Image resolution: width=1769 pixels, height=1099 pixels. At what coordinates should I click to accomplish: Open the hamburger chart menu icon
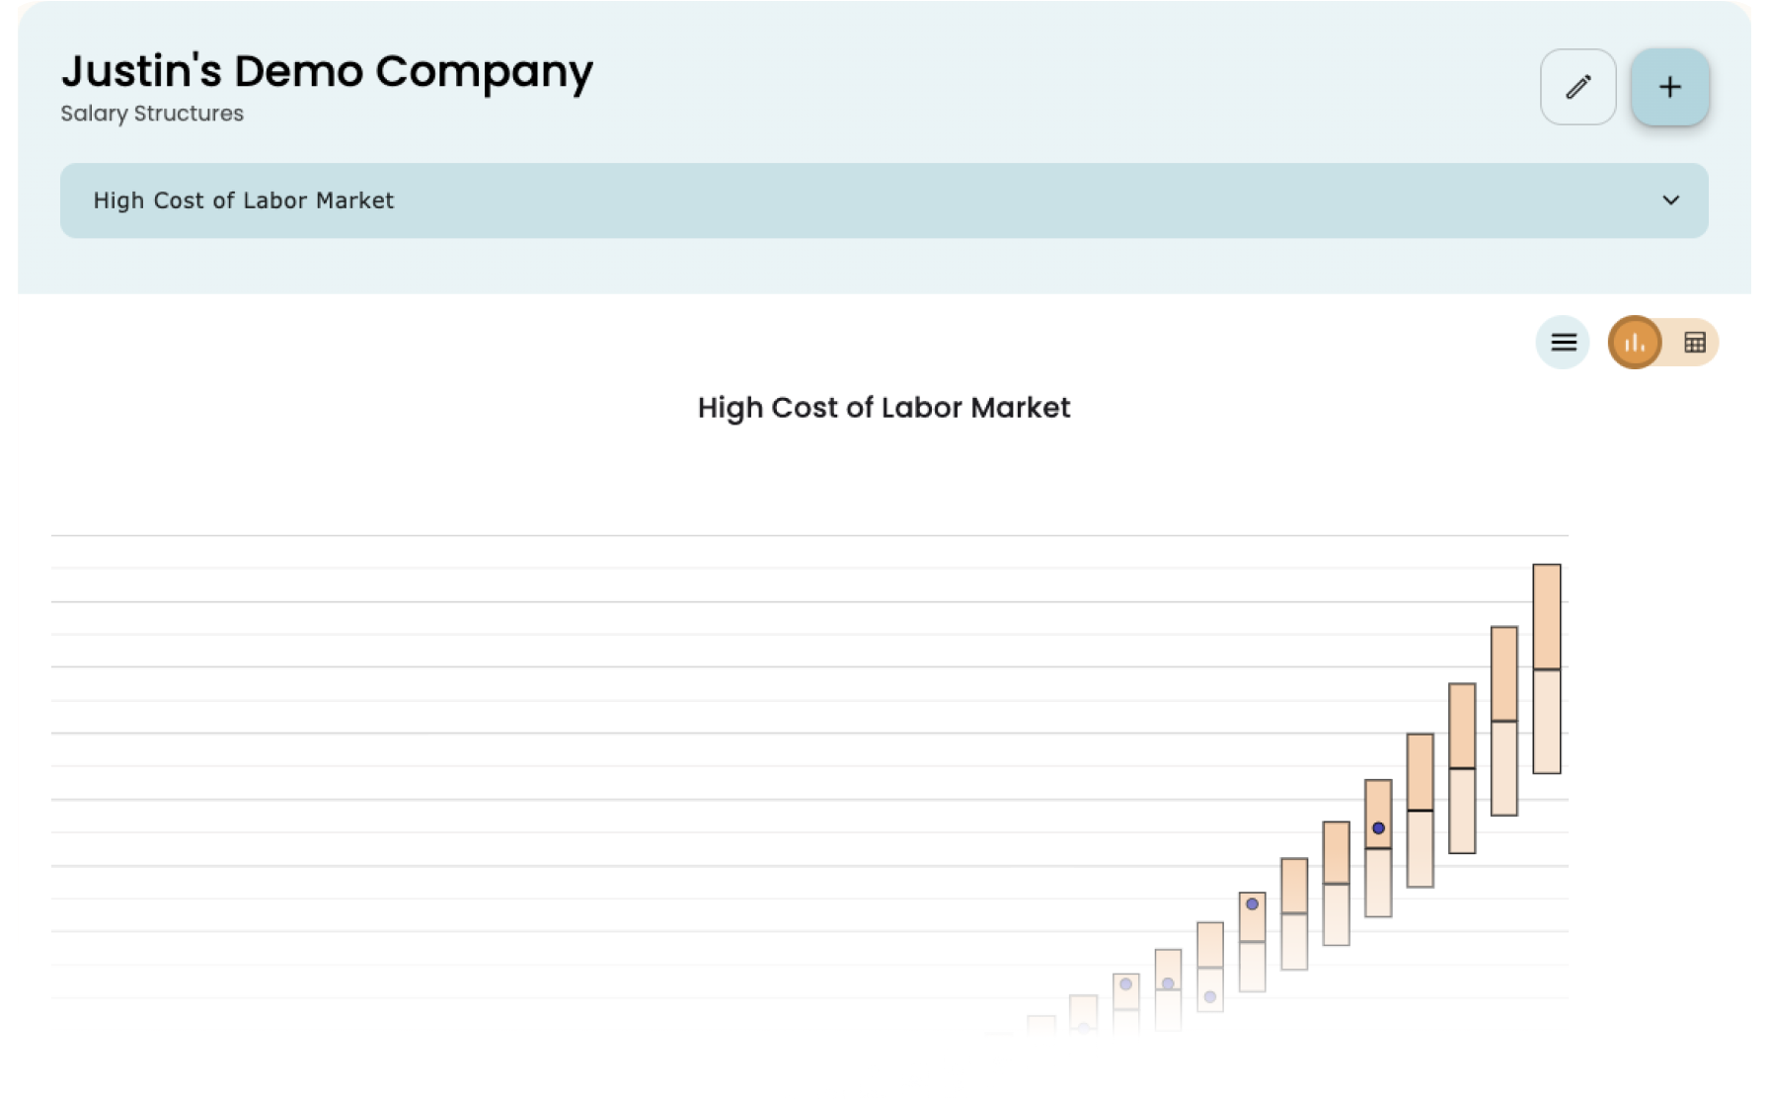pos(1563,343)
